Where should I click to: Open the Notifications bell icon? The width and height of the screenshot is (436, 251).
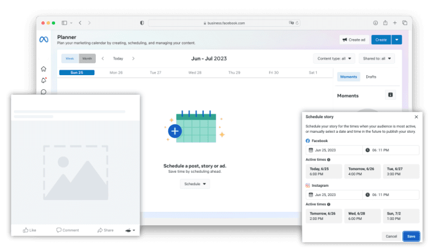(44, 80)
